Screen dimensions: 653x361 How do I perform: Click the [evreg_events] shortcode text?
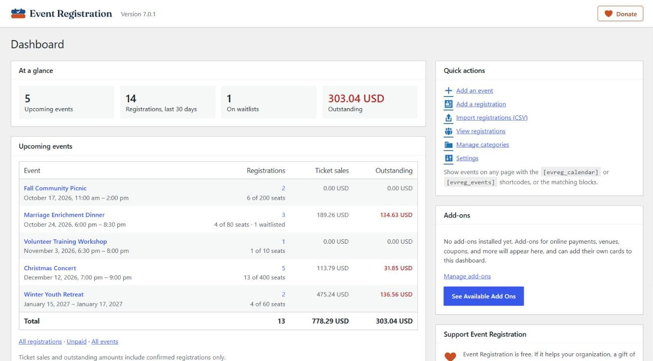click(x=470, y=182)
